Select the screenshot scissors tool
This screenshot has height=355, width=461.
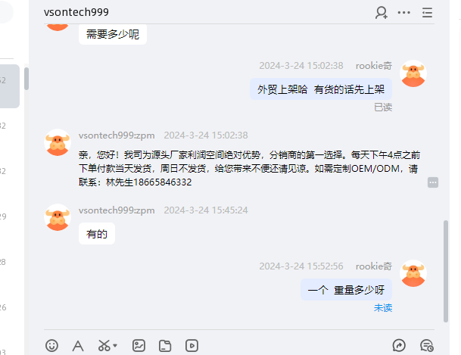coord(104,346)
